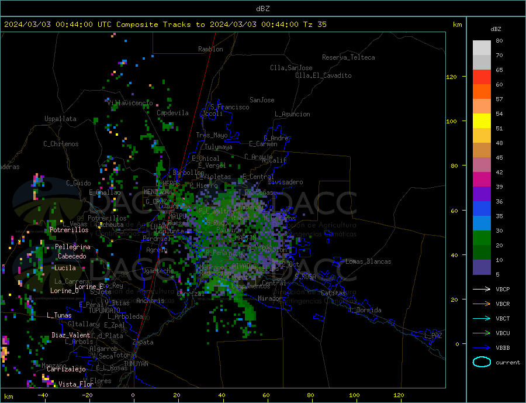Click the 'Vista_Flor' white map label
The width and height of the screenshot is (526, 403).
[76, 384]
